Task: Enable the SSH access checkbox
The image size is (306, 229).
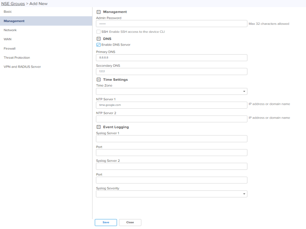Action: (99, 32)
